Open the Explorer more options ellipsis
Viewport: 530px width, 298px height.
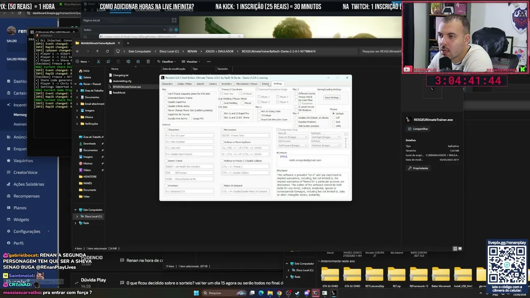pyautogui.click(x=209, y=62)
